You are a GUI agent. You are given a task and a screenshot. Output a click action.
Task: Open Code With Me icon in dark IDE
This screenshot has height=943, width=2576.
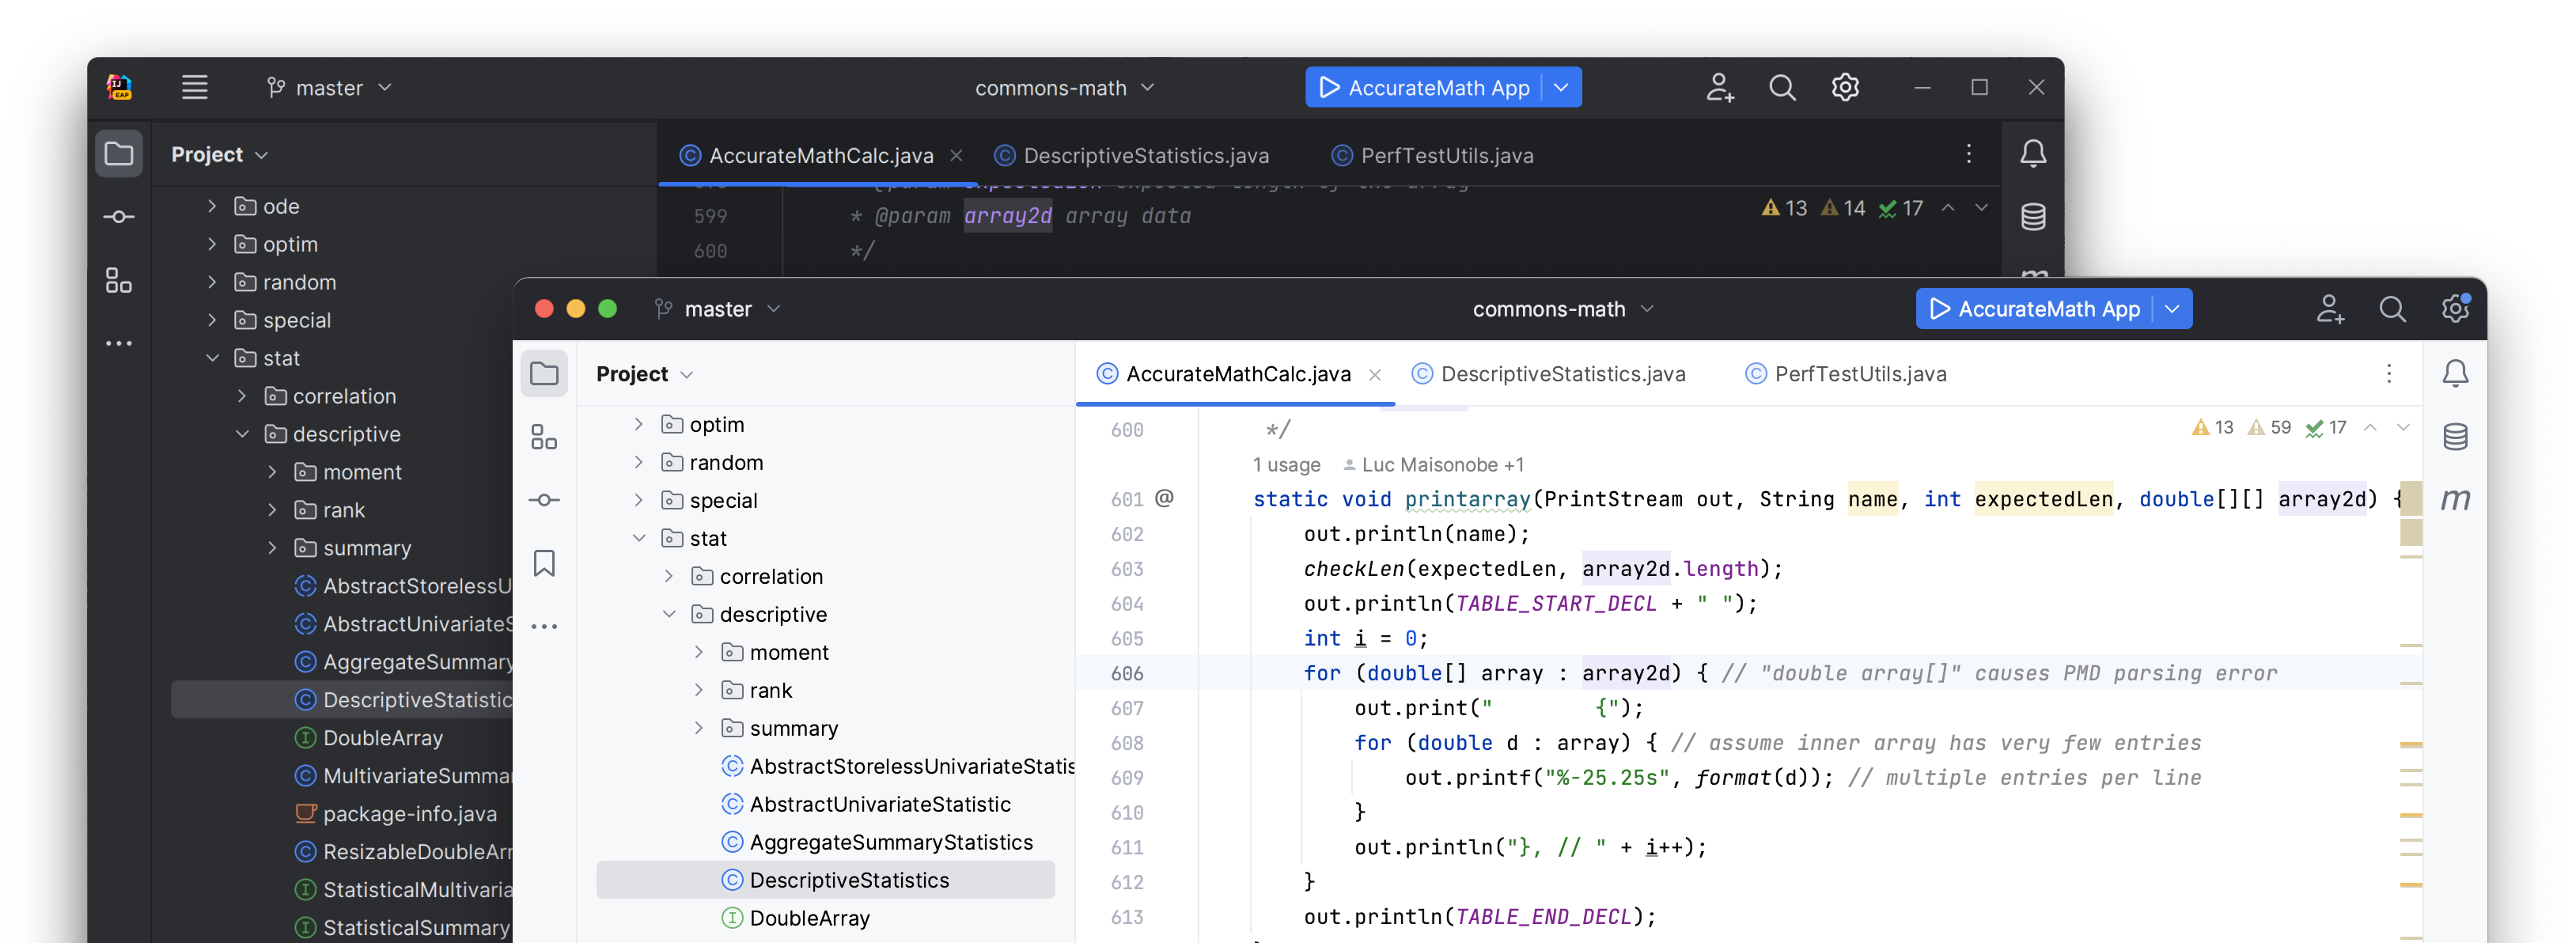tap(1720, 88)
